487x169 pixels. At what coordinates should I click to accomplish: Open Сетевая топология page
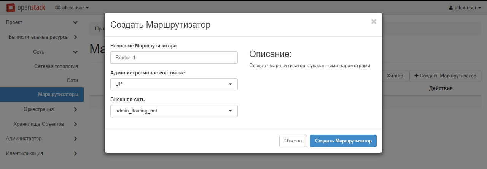tap(56, 66)
